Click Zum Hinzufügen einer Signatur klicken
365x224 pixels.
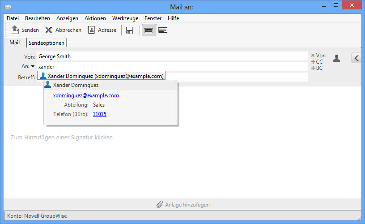pos(62,137)
